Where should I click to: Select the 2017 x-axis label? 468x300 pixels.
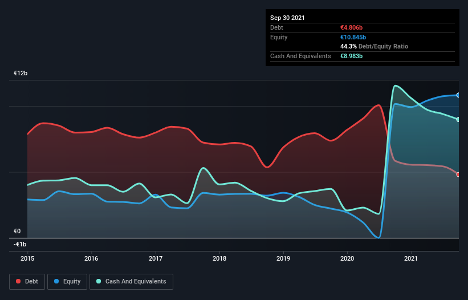(x=156, y=258)
